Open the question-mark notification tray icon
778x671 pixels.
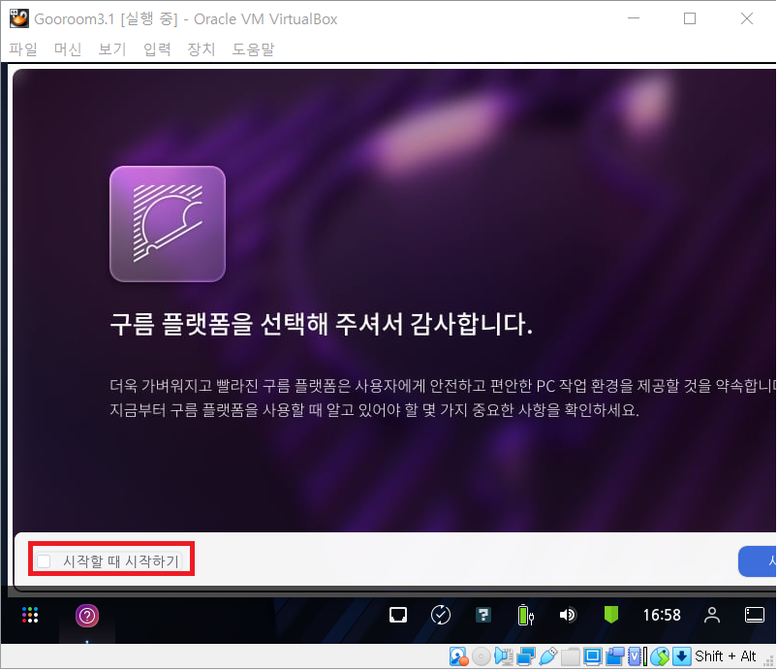point(483,617)
